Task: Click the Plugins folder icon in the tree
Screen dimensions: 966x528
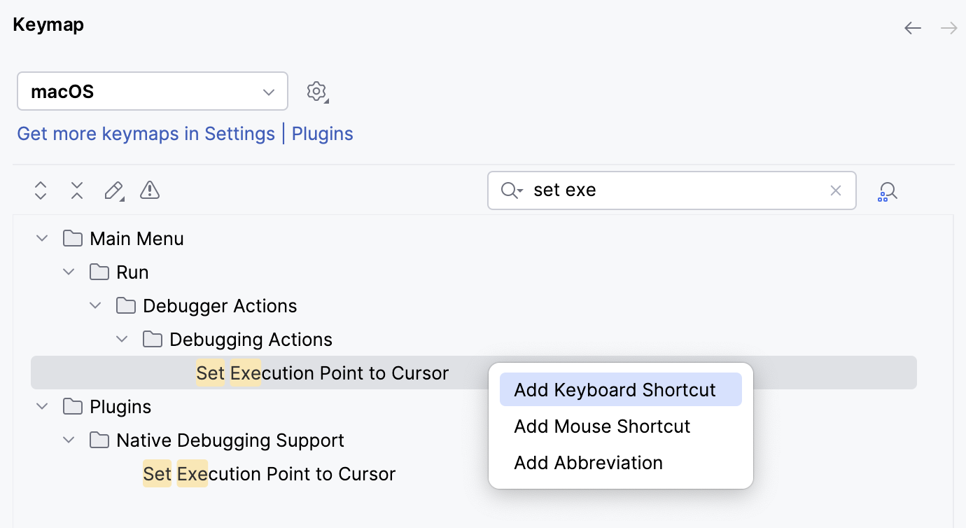Action: 72,406
